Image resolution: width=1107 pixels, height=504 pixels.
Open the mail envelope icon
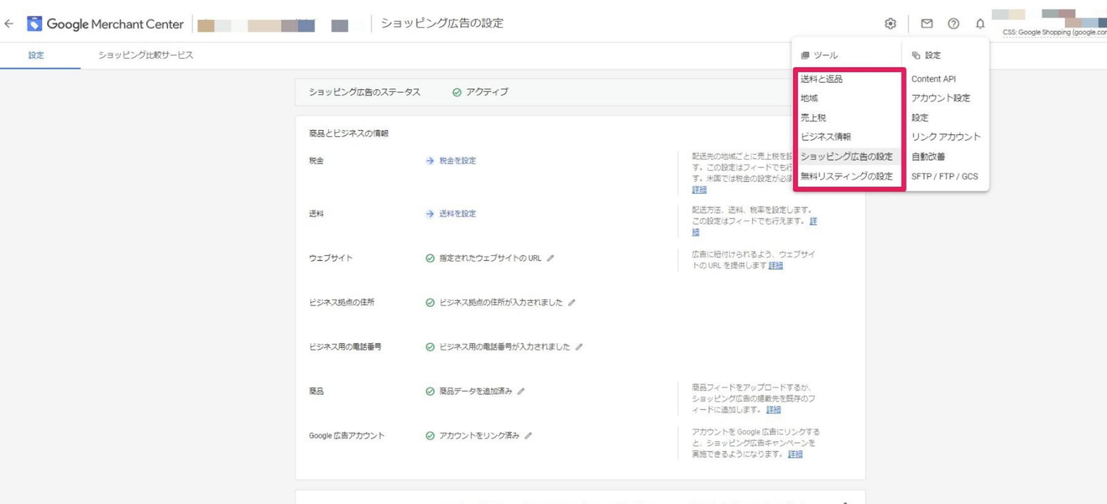926,24
